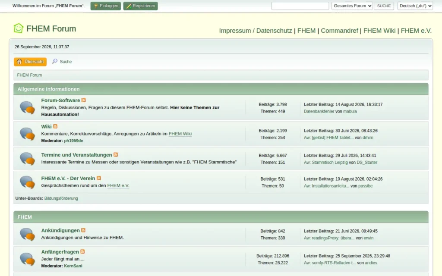Click FHEM e.V. link in Verein description
The height and width of the screenshot is (276, 442).
click(x=118, y=185)
